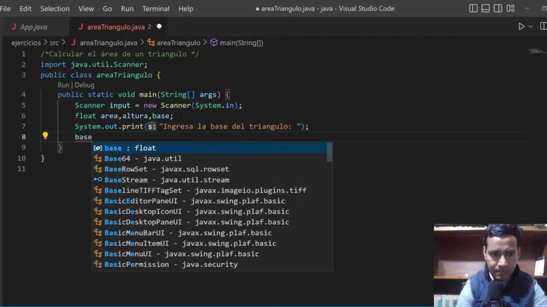Expand the src breadcrumb folder
547x307 pixels.
coord(54,43)
